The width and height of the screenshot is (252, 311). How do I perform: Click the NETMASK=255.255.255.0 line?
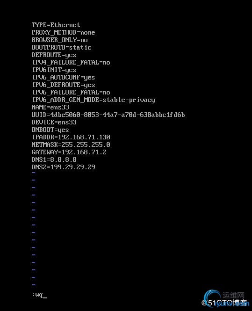pyautogui.click(x=71, y=145)
